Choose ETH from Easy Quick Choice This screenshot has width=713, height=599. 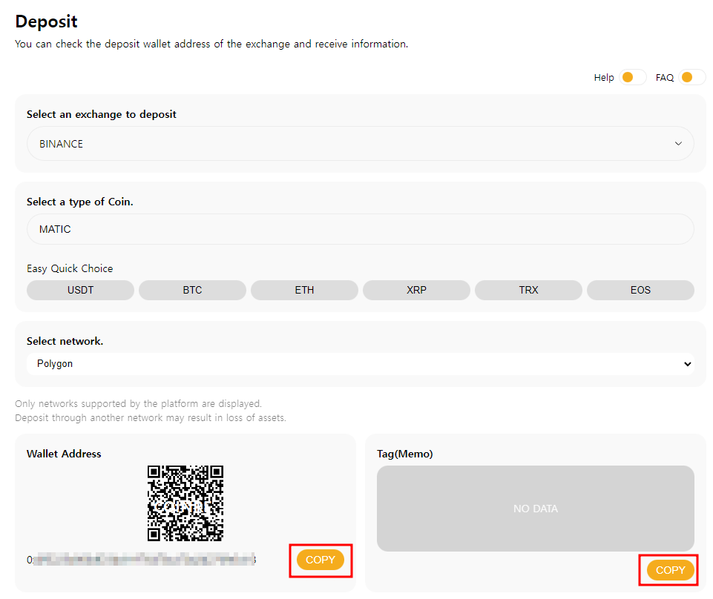click(x=304, y=290)
